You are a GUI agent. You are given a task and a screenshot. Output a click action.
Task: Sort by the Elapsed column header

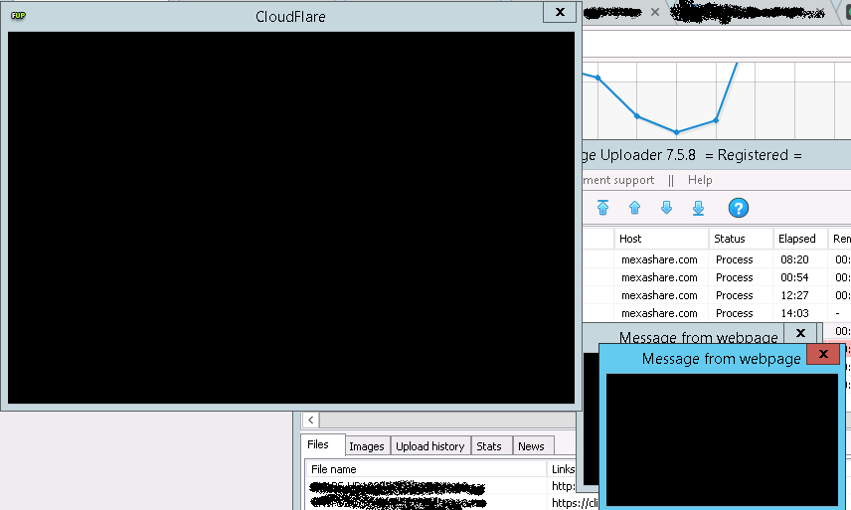coord(799,239)
